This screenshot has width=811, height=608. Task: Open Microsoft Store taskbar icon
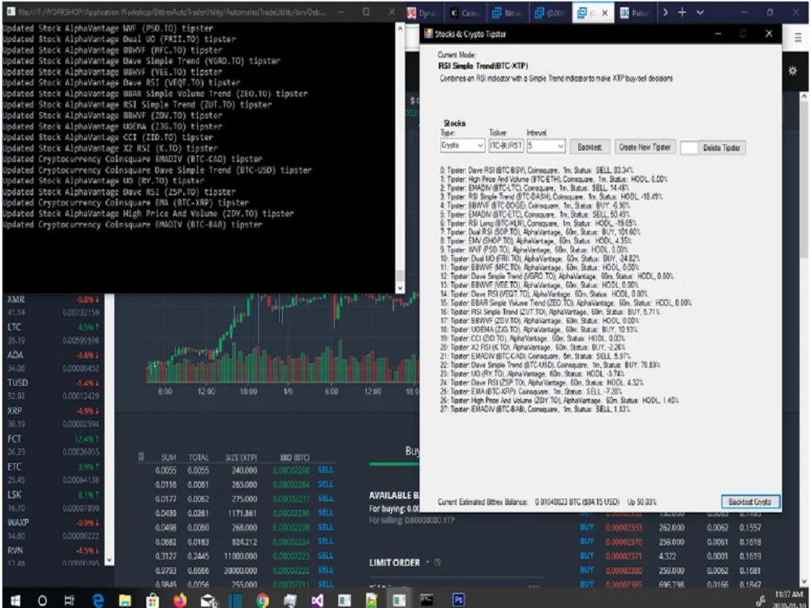point(152,600)
